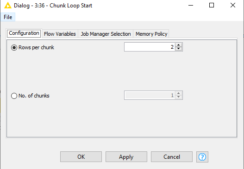
Task: Show the Memory Policy tab
Action: [x=151, y=34]
